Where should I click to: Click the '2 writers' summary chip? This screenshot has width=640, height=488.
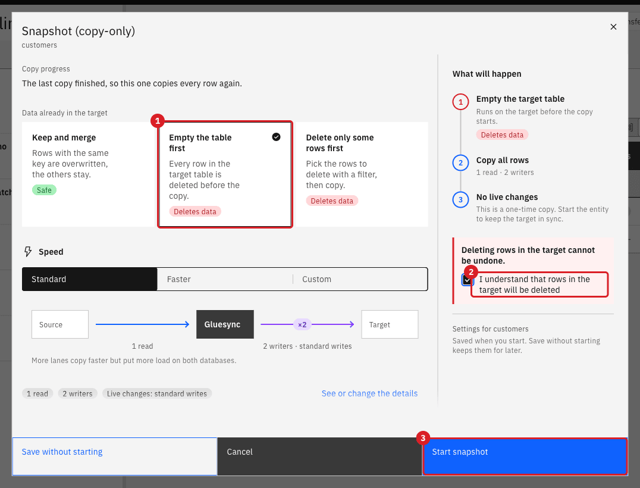77,393
